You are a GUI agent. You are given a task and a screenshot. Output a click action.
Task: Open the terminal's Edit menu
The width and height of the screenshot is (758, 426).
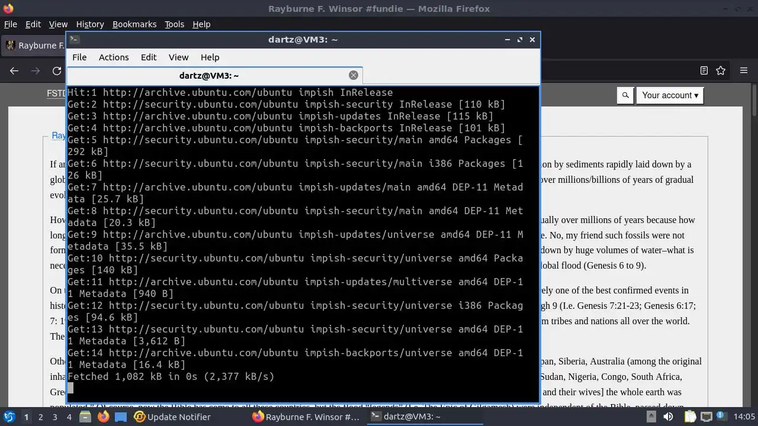tap(149, 57)
